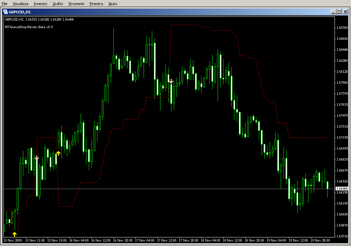Click the 16 Nov 20:00 time label
Image resolution: width=351 pixels, height=246 pixels.
click(123, 241)
